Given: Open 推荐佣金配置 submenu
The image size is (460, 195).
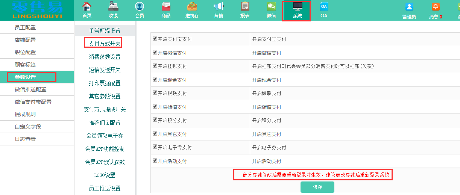Looking at the screenshot, I should pos(105,122).
